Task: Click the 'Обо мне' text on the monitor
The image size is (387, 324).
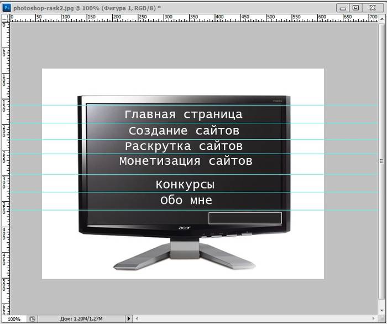Action: click(186, 200)
